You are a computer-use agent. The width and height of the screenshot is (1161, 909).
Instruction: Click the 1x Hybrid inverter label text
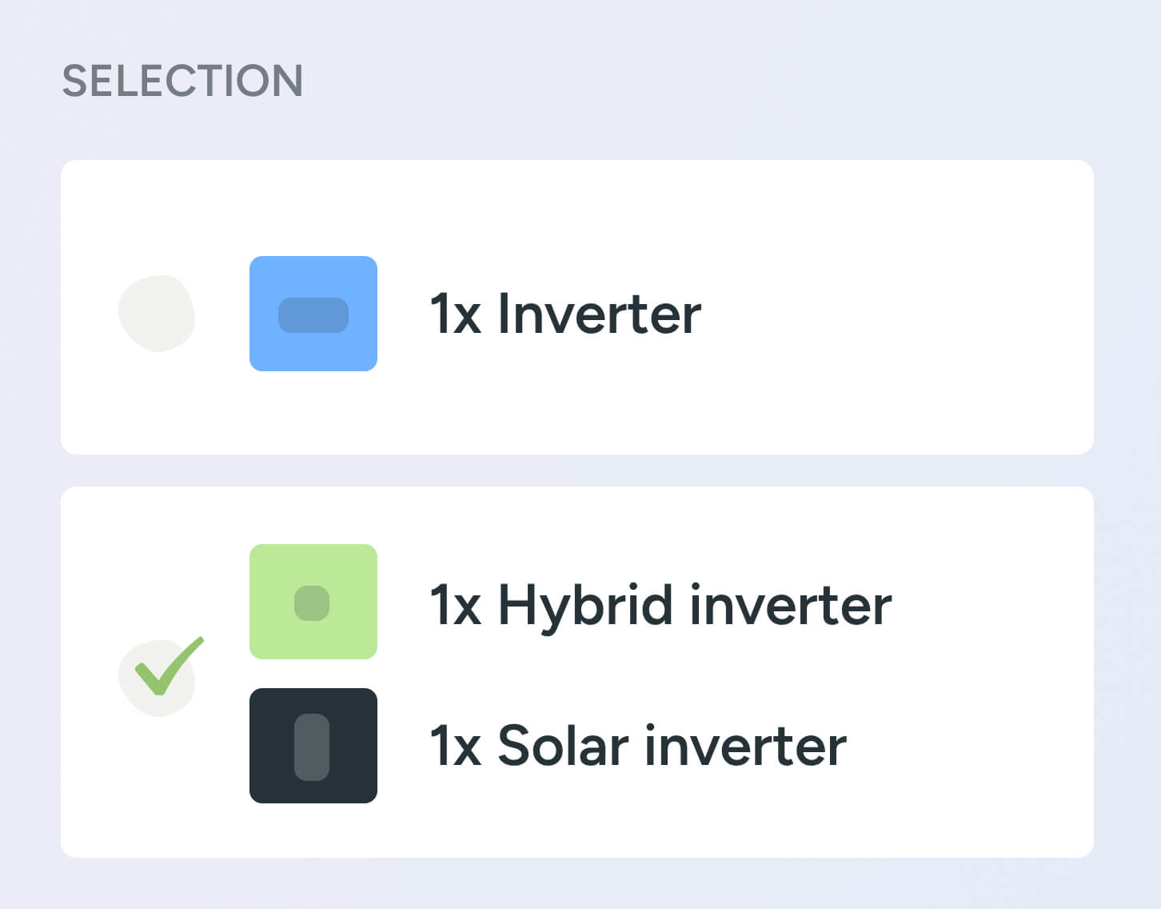tap(660, 605)
